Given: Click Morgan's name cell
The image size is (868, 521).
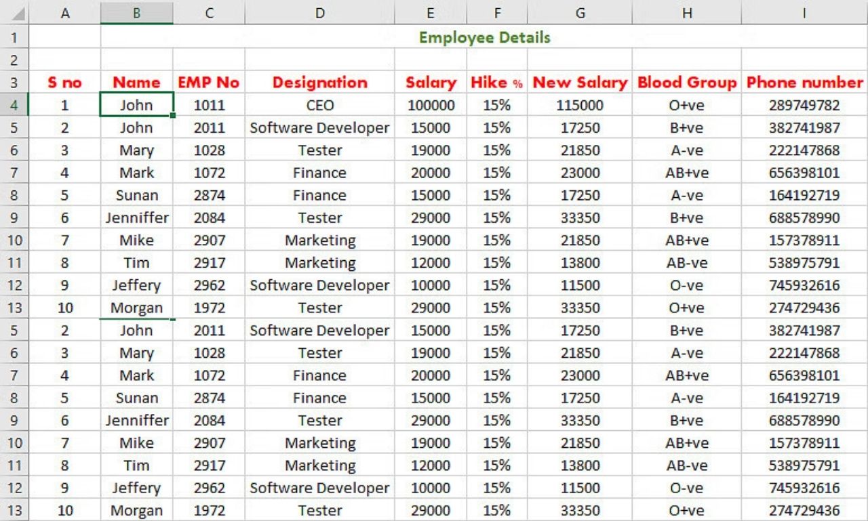Looking at the screenshot, I should 136,308.
